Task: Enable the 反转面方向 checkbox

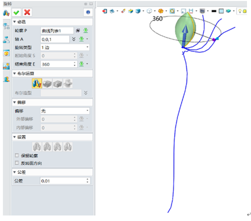Action: click(x=17, y=163)
